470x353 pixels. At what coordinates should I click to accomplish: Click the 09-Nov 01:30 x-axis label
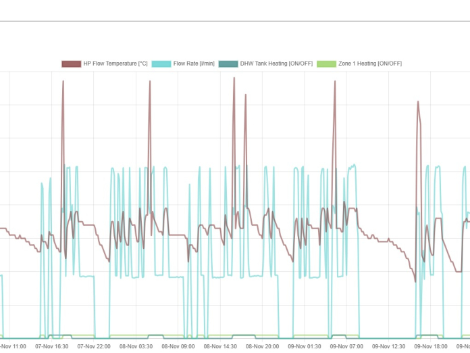tap(305, 346)
